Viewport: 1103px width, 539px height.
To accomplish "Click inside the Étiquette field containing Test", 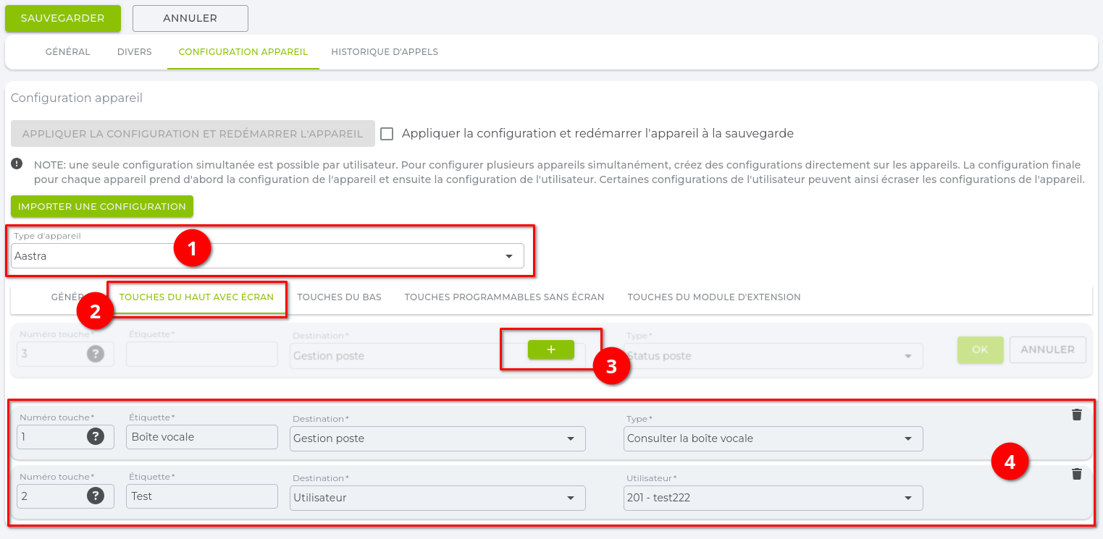I will 201,496.
